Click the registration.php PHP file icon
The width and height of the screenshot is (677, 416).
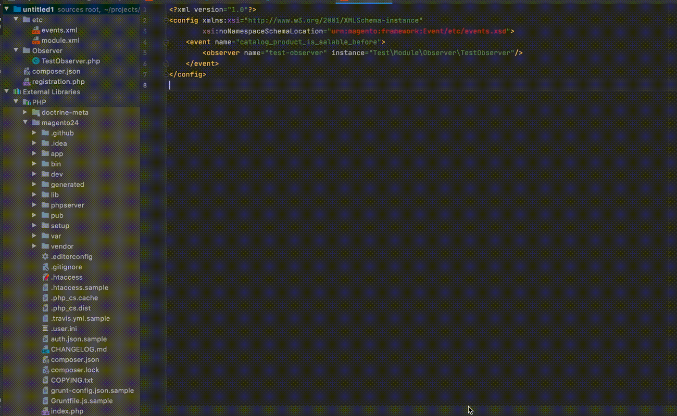click(27, 82)
